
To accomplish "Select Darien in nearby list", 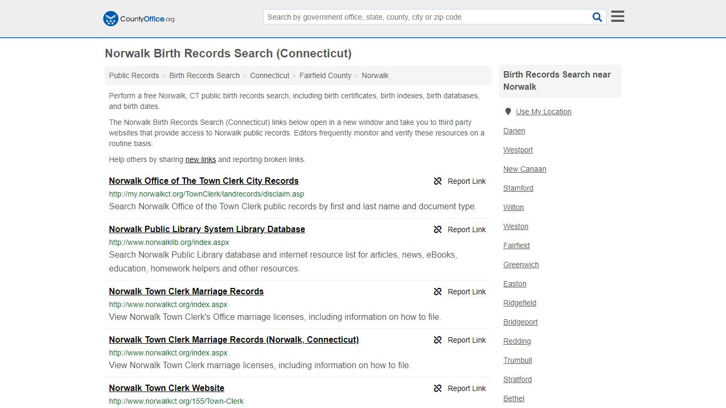I will [x=514, y=131].
